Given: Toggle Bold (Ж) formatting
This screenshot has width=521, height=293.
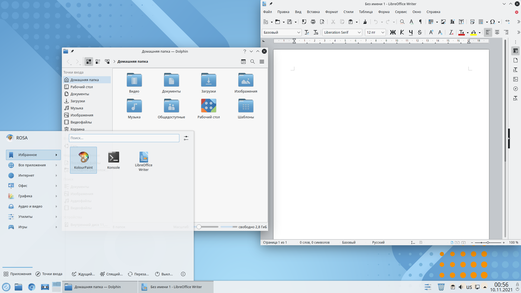Looking at the screenshot, I should [393, 33].
